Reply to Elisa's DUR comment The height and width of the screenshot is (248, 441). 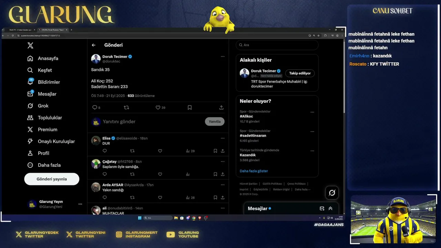coord(105,151)
